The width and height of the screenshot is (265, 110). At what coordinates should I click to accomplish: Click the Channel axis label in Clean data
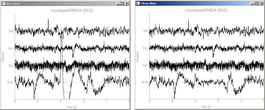[137, 57]
